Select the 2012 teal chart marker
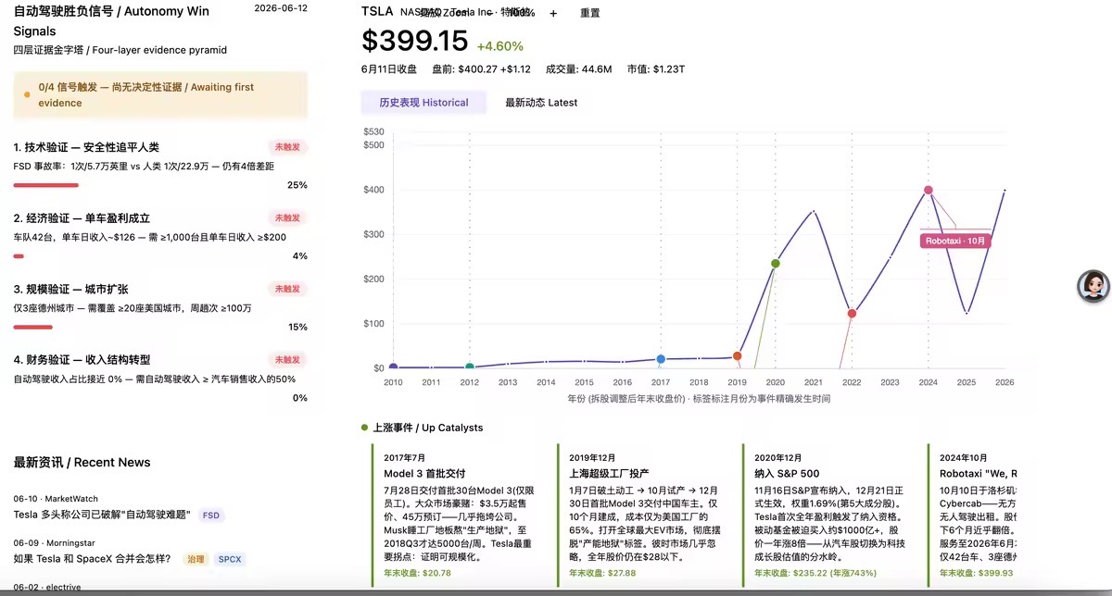The width and height of the screenshot is (1112, 596). [x=470, y=367]
